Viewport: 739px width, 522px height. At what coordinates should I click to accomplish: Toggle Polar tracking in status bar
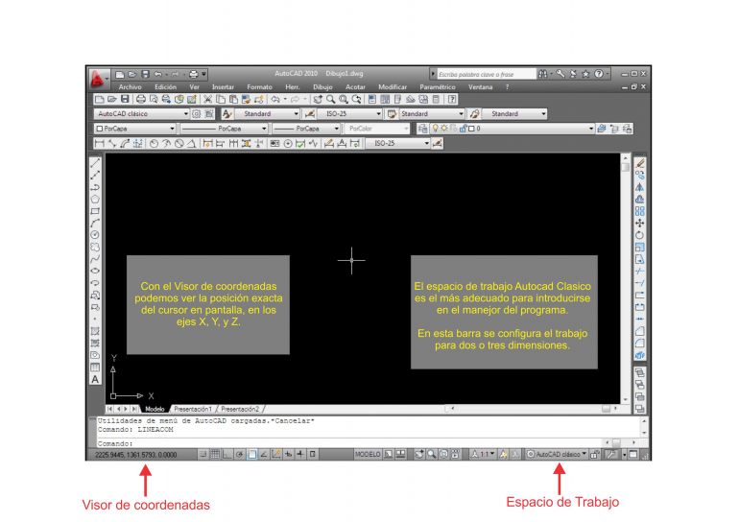(239, 454)
